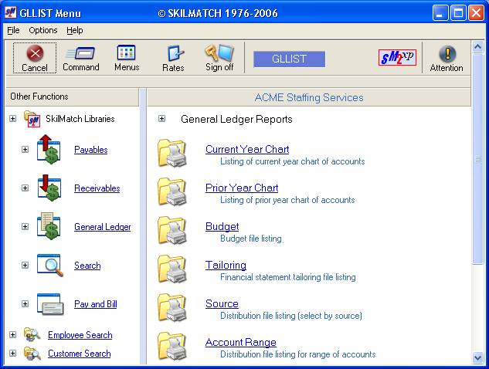Click the text 'Listing of current year chart of accounts'

(293, 161)
